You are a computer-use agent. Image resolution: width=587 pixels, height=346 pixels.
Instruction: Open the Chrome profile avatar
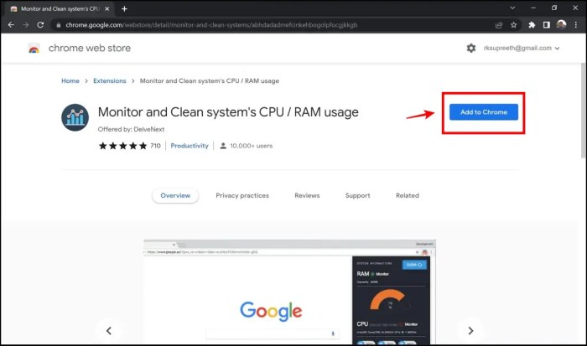561,24
